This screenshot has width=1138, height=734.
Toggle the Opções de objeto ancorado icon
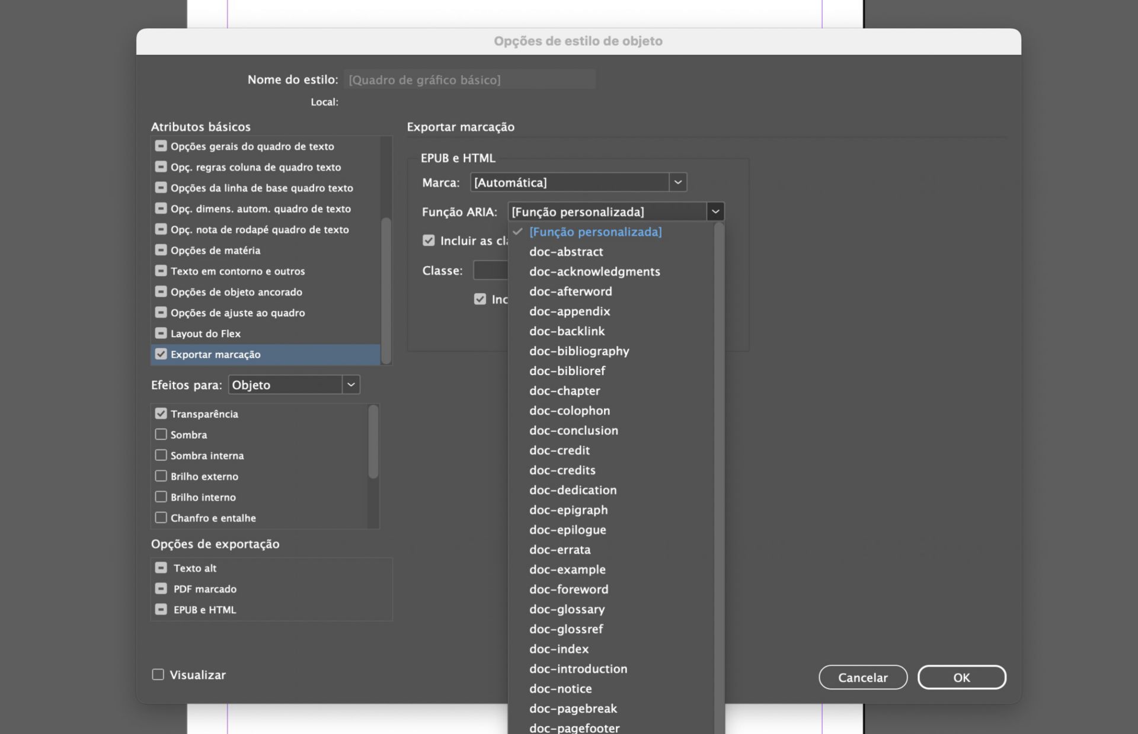click(x=161, y=291)
